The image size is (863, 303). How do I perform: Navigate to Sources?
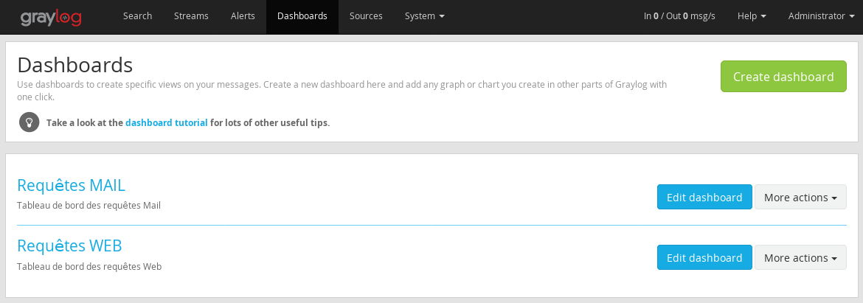coord(366,16)
